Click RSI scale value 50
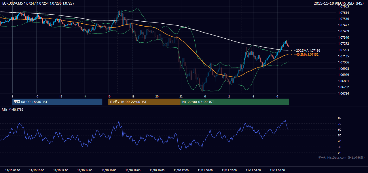 coord(339,135)
